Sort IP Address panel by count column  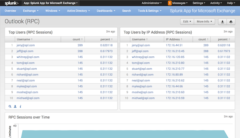coord(203,39)
